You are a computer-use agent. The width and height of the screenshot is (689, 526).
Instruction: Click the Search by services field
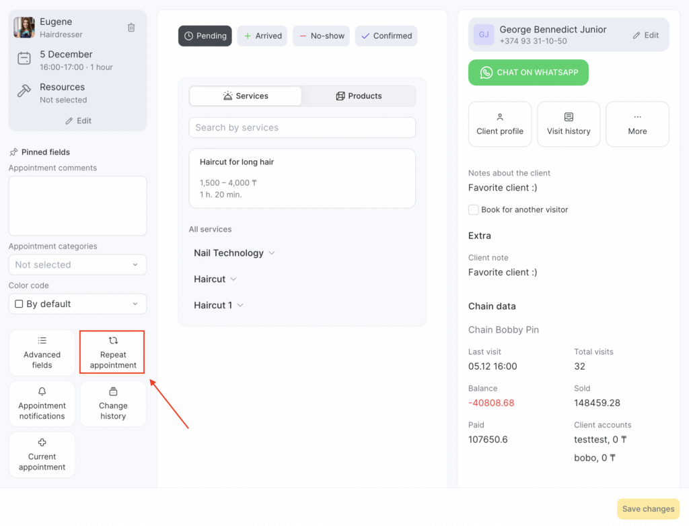point(302,127)
